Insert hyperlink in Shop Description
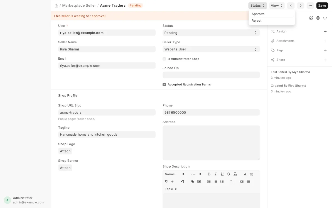334x208 pixels. pyautogui.click(x=192, y=181)
